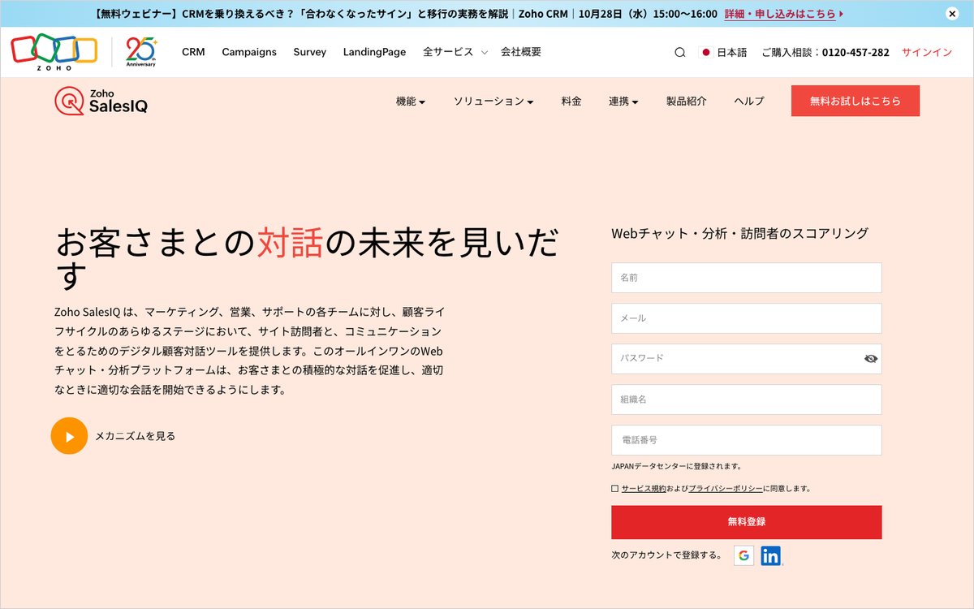Sign up with Google icon
Viewport: 974px width, 609px height.
coord(744,555)
